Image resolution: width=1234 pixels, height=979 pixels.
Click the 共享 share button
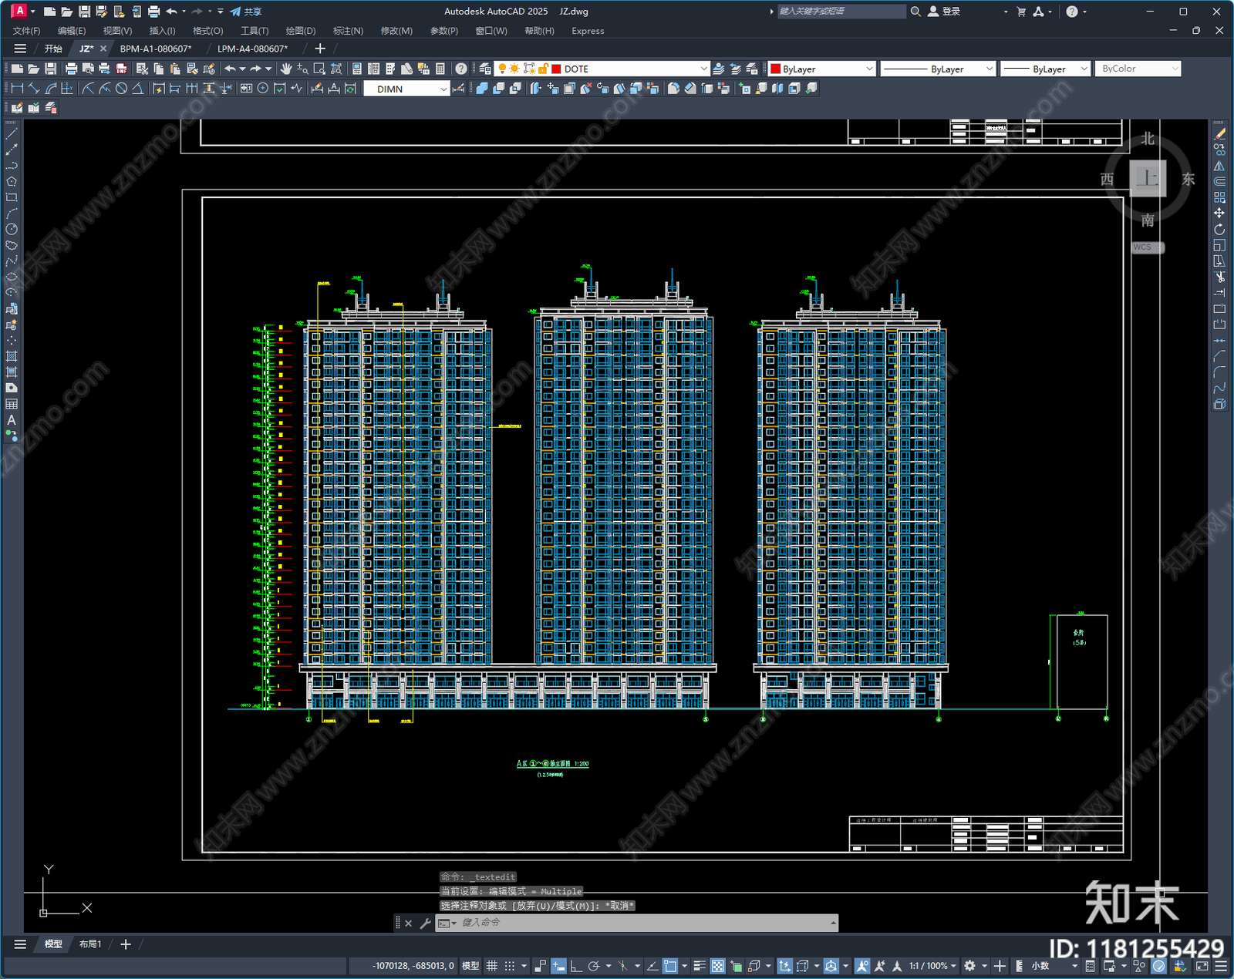tap(246, 12)
